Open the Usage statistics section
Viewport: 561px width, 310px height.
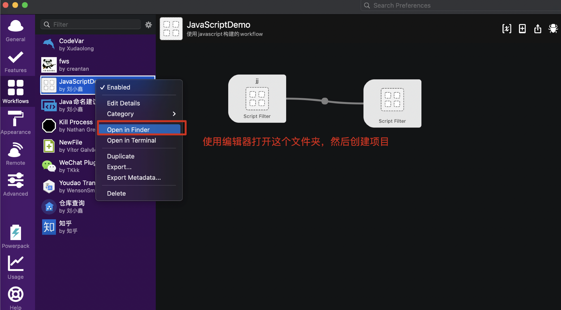coord(16,267)
